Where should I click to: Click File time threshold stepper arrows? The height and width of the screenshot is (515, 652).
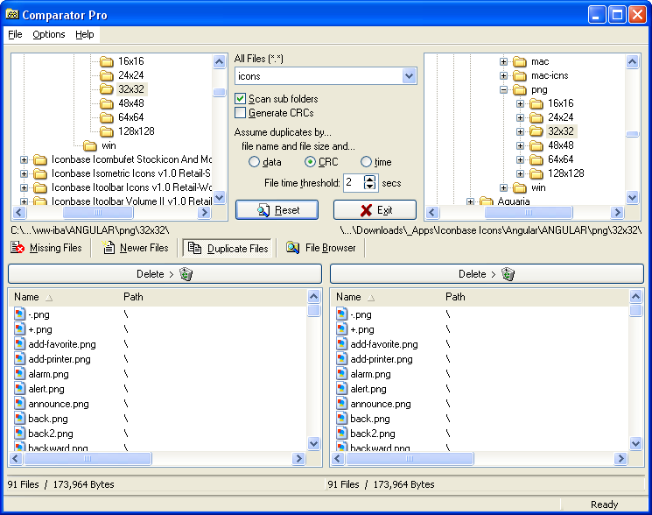[x=369, y=183]
